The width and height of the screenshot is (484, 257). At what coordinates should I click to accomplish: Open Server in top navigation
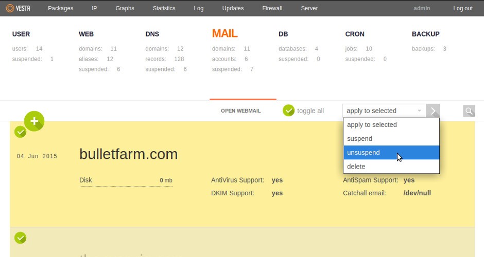[x=309, y=8]
